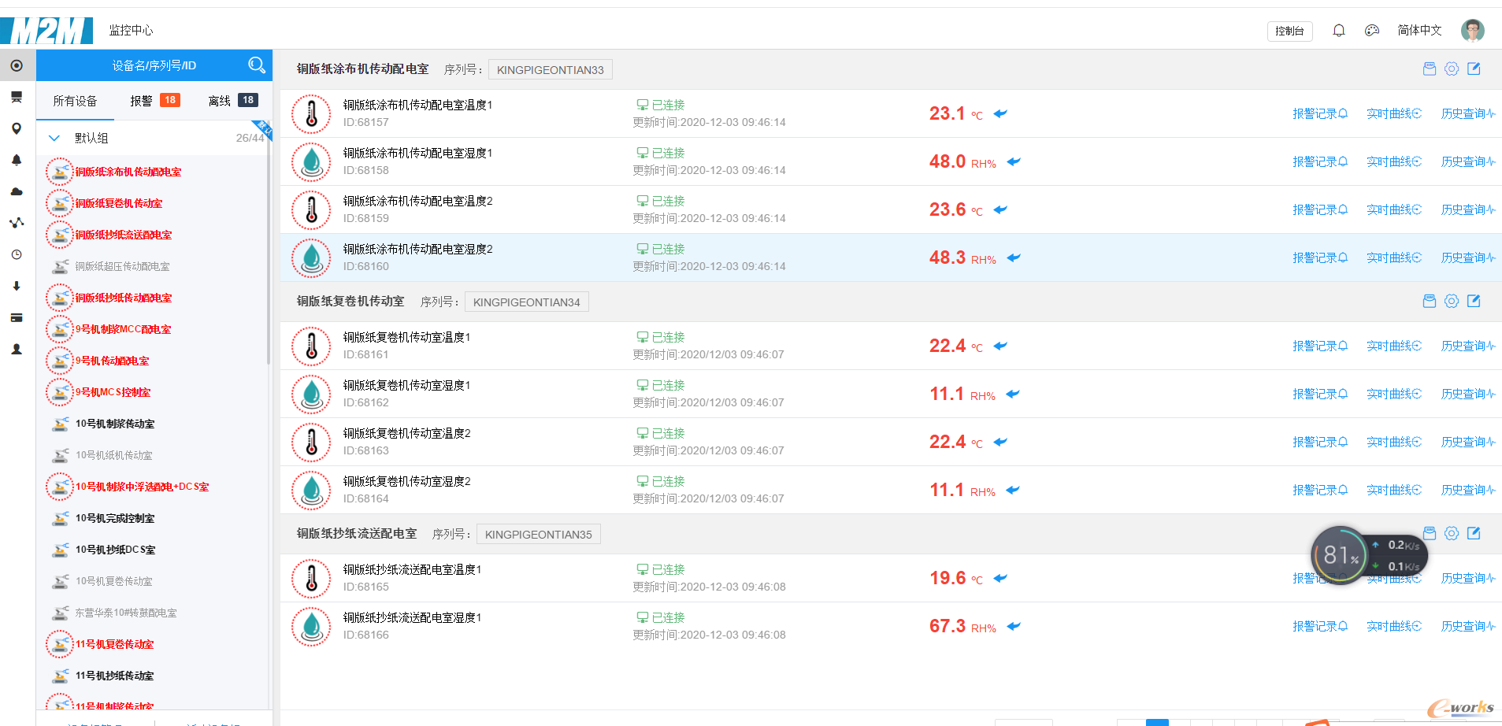The height and width of the screenshot is (726, 1502).
Task: Open 历史查询 for 铜版纸涂布机传动配电室温度2
Action: pyautogui.click(x=1468, y=209)
